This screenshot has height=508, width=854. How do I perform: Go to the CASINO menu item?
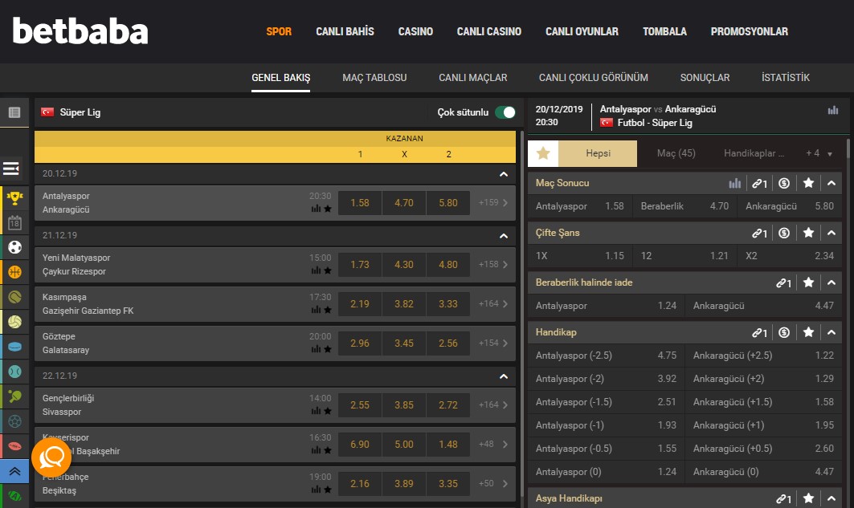(415, 31)
